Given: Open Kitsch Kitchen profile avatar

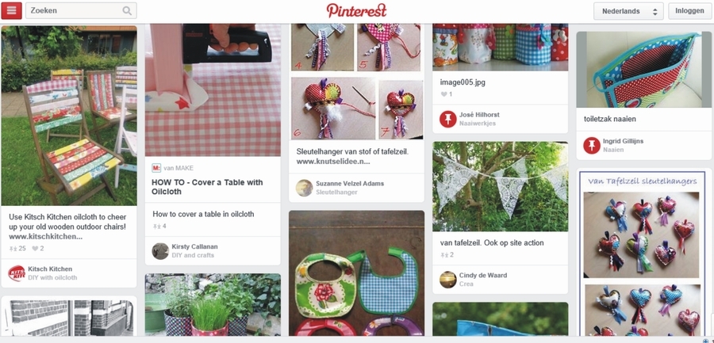Looking at the screenshot, I should tap(17, 273).
